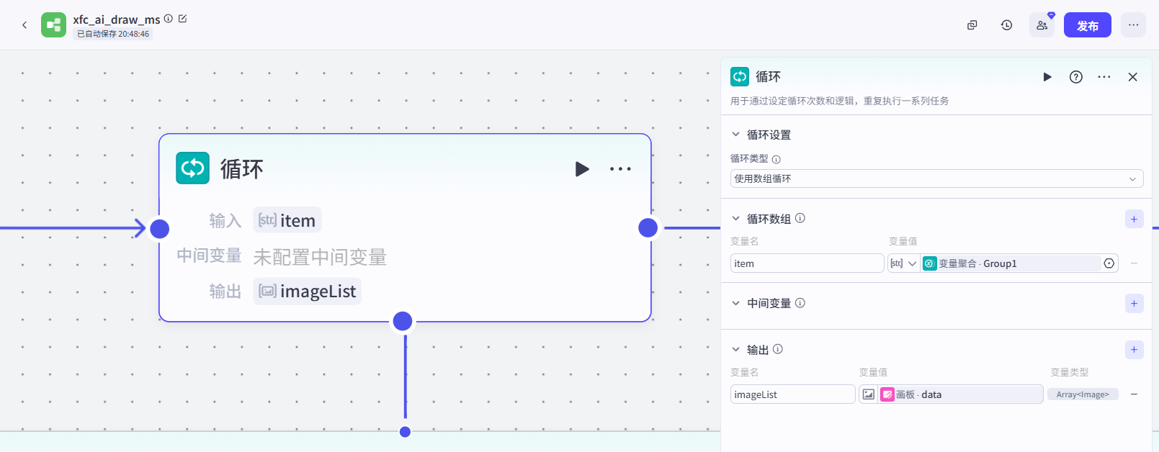
Task: Show info tooltip for 中间变量
Action: pyautogui.click(x=800, y=303)
